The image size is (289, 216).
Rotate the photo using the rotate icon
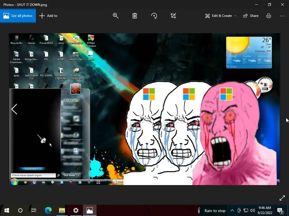click(x=154, y=16)
